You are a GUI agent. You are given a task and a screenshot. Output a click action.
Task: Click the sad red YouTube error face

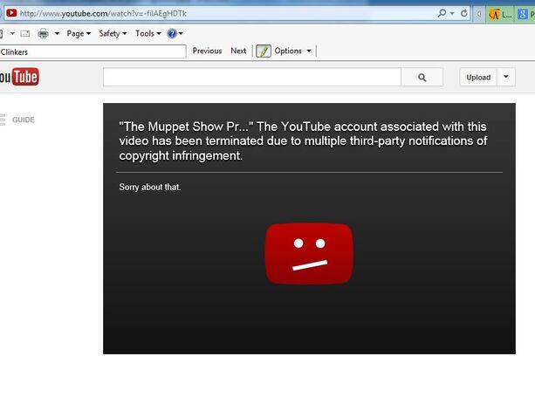tap(309, 254)
